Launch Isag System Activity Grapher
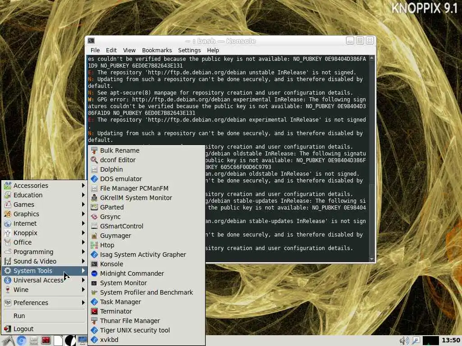 pos(147,255)
